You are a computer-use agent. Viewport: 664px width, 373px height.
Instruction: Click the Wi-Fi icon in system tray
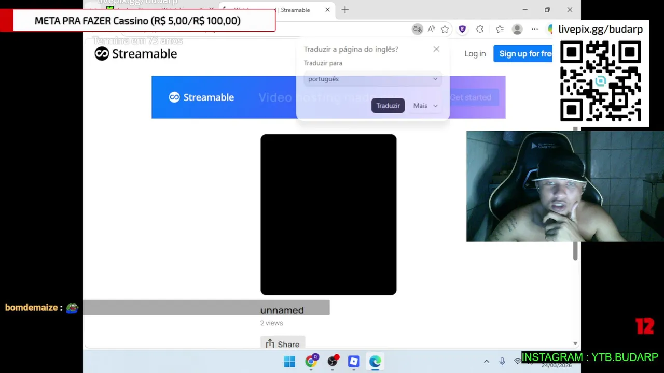click(x=517, y=362)
